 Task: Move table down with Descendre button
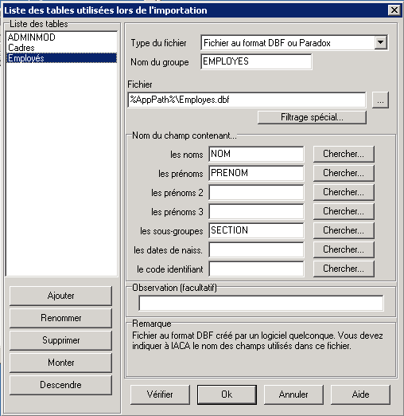60,385
